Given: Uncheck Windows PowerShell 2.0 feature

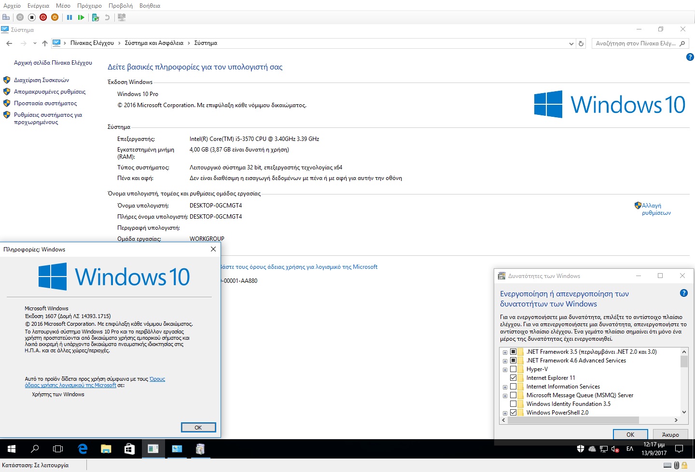Looking at the screenshot, I should (x=514, y=413).
